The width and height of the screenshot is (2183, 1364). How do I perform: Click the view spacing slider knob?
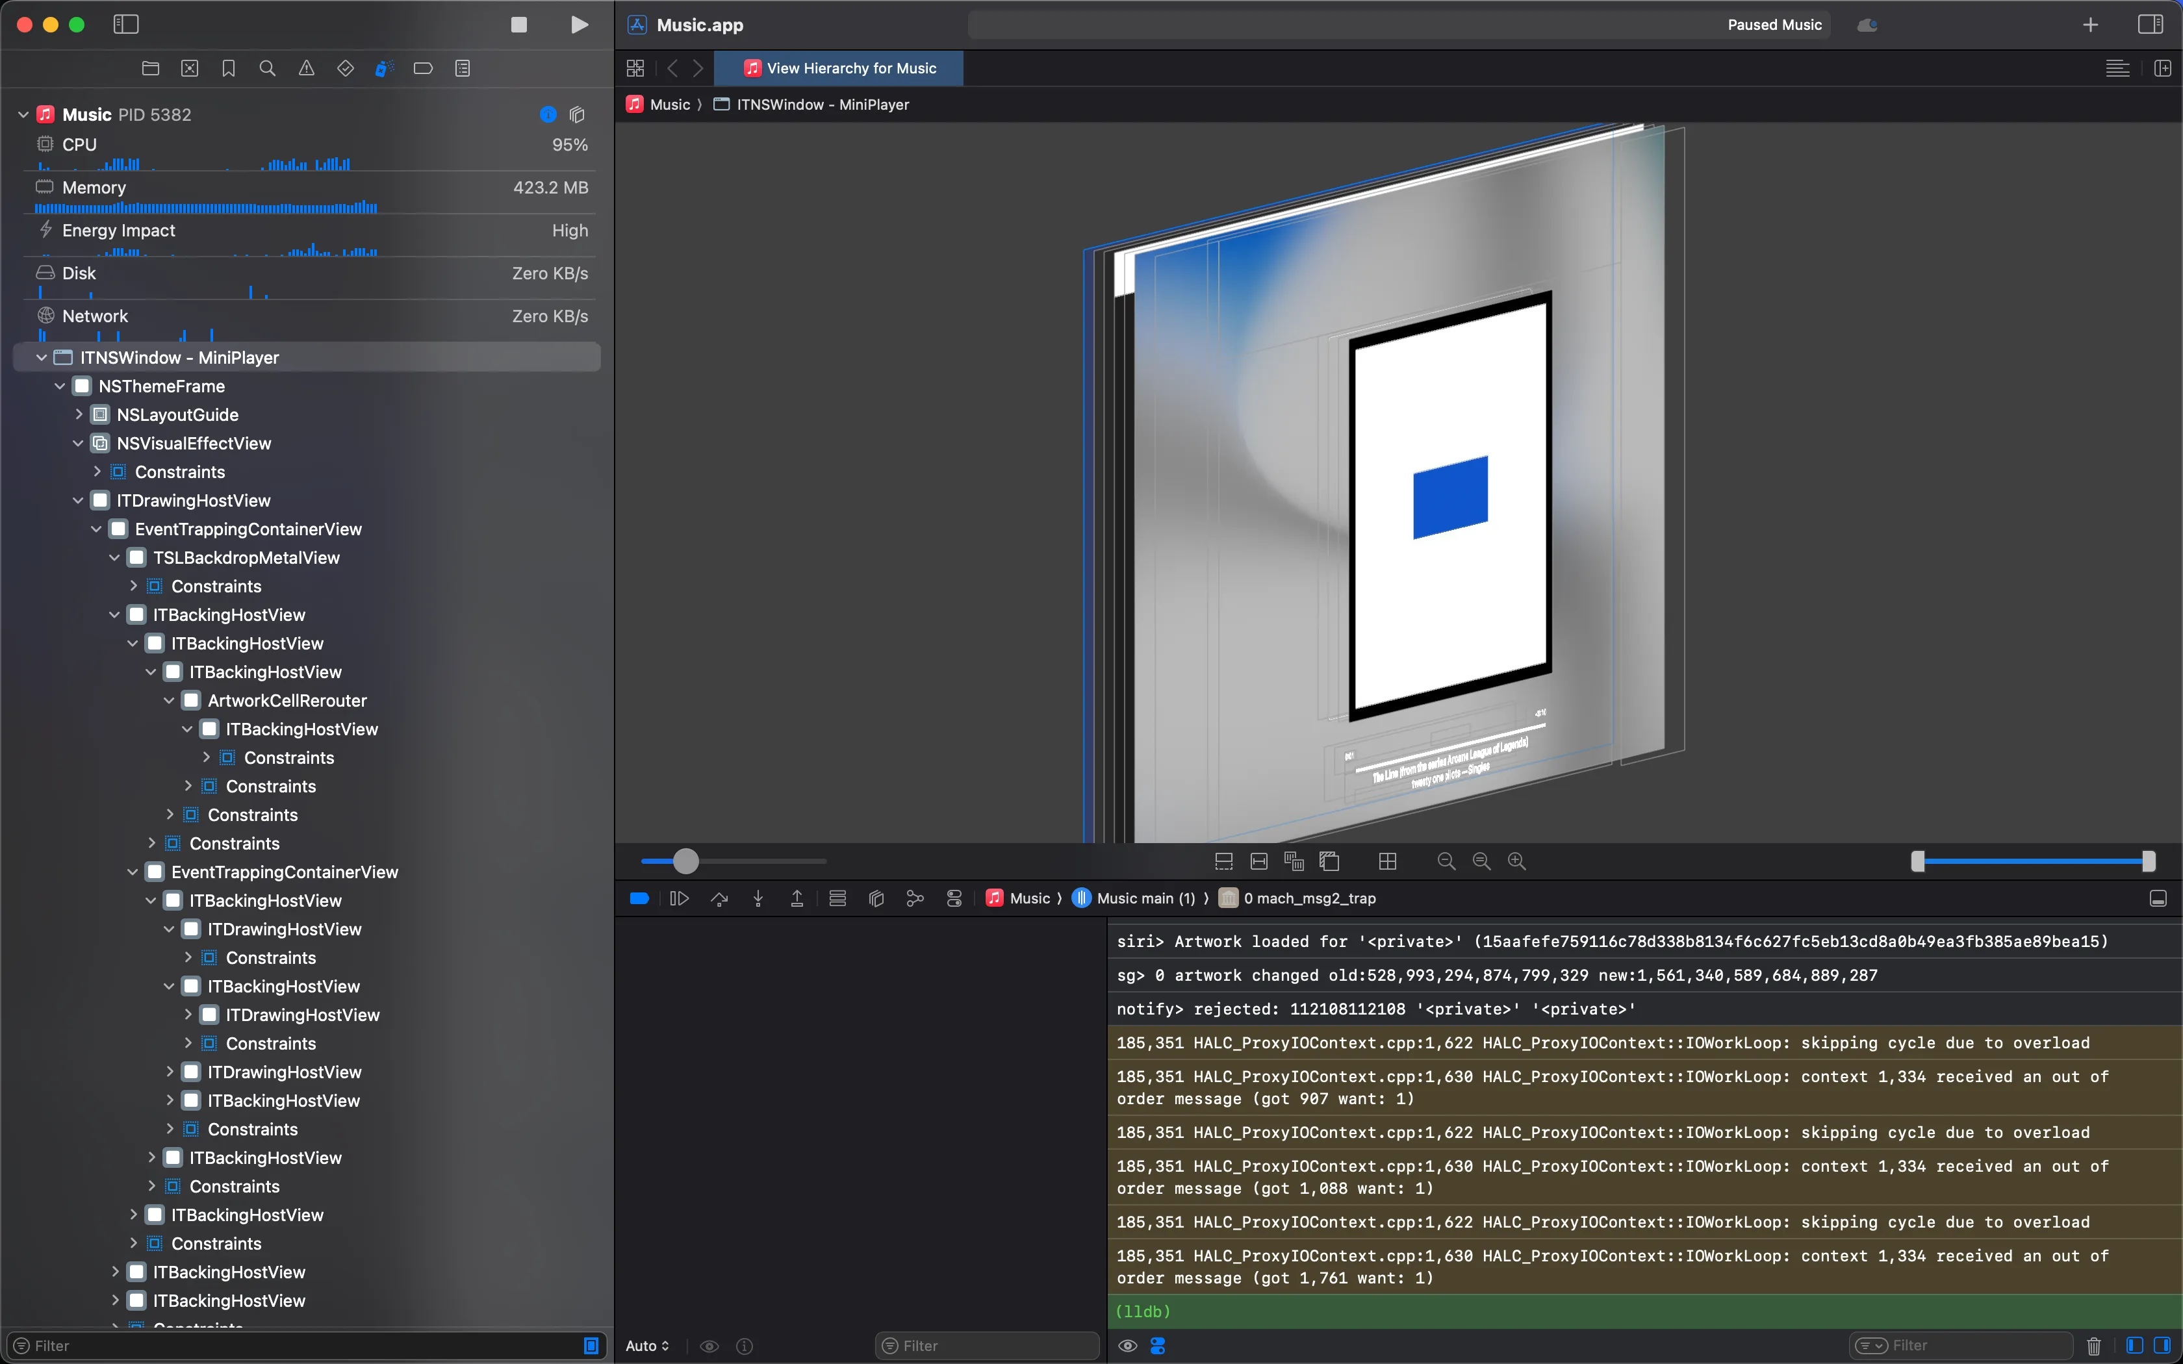point(685,861)
